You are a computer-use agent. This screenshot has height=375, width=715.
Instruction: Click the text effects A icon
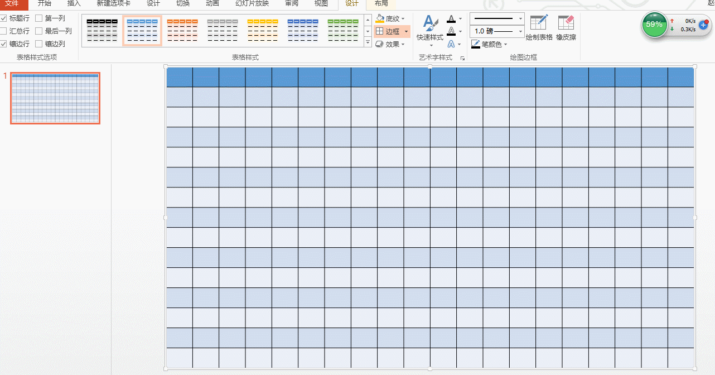point(451,44)
